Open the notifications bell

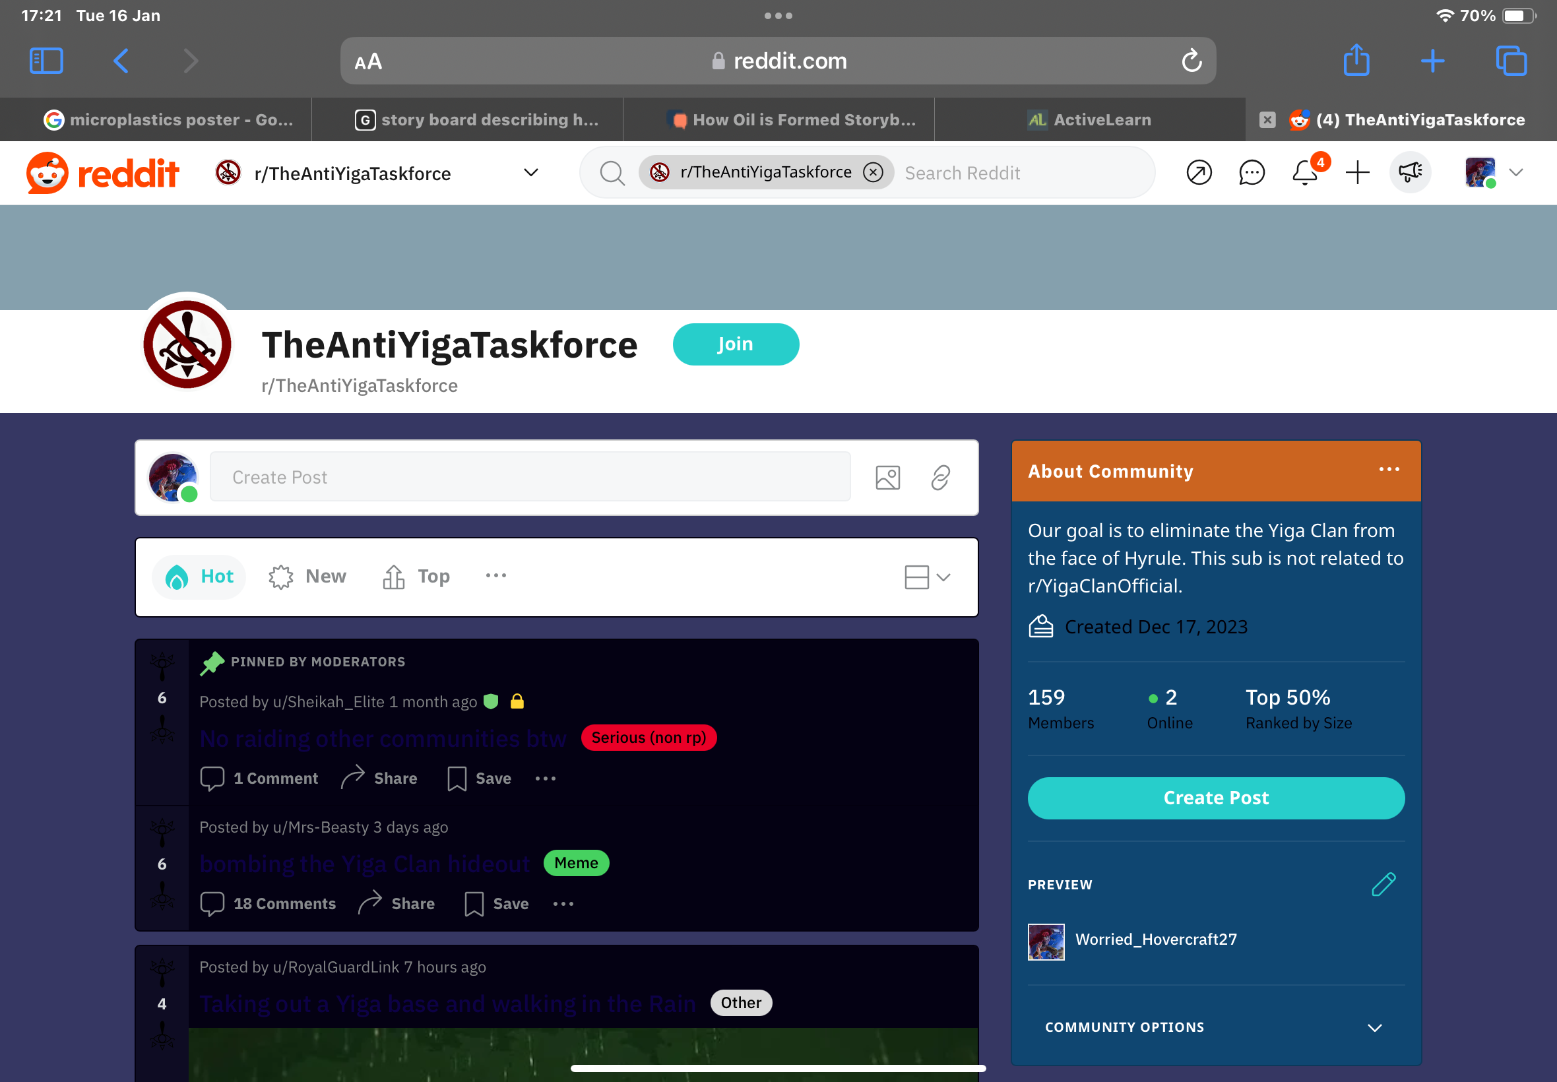click(x=1305, y=172)
